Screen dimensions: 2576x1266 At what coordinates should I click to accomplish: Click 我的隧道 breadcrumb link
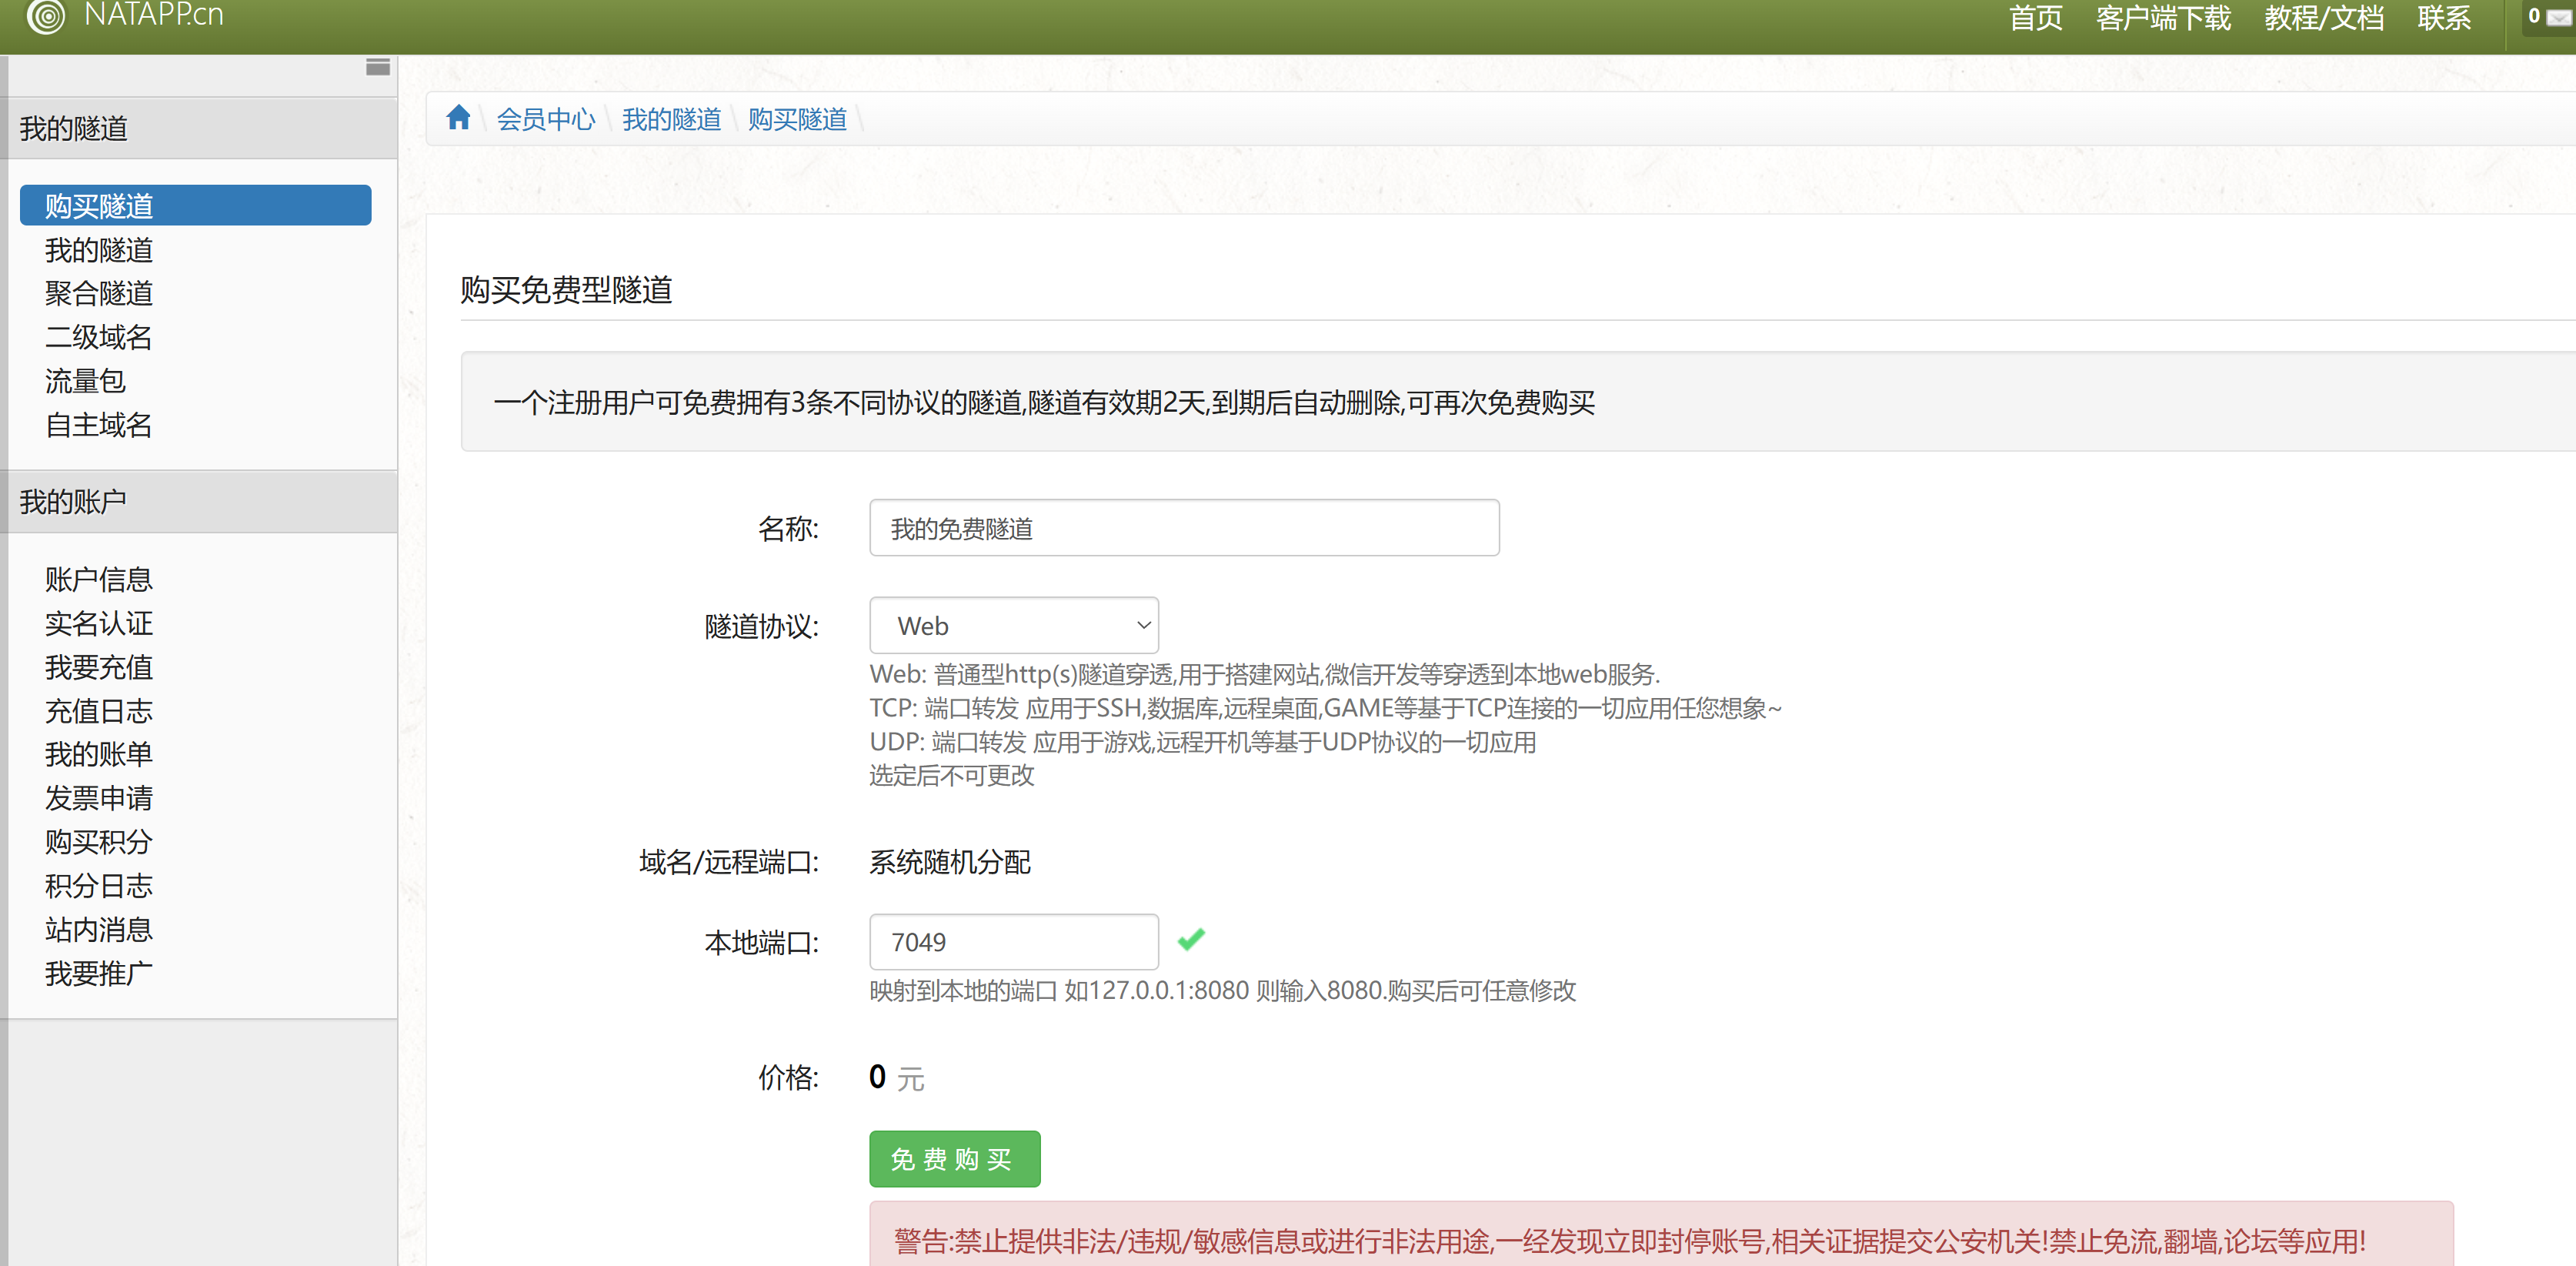pos(672,119)
